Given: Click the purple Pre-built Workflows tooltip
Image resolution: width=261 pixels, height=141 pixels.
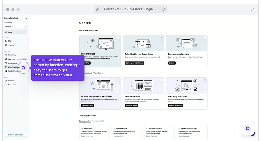Looking at the screenshot, I should pos(58,68).
